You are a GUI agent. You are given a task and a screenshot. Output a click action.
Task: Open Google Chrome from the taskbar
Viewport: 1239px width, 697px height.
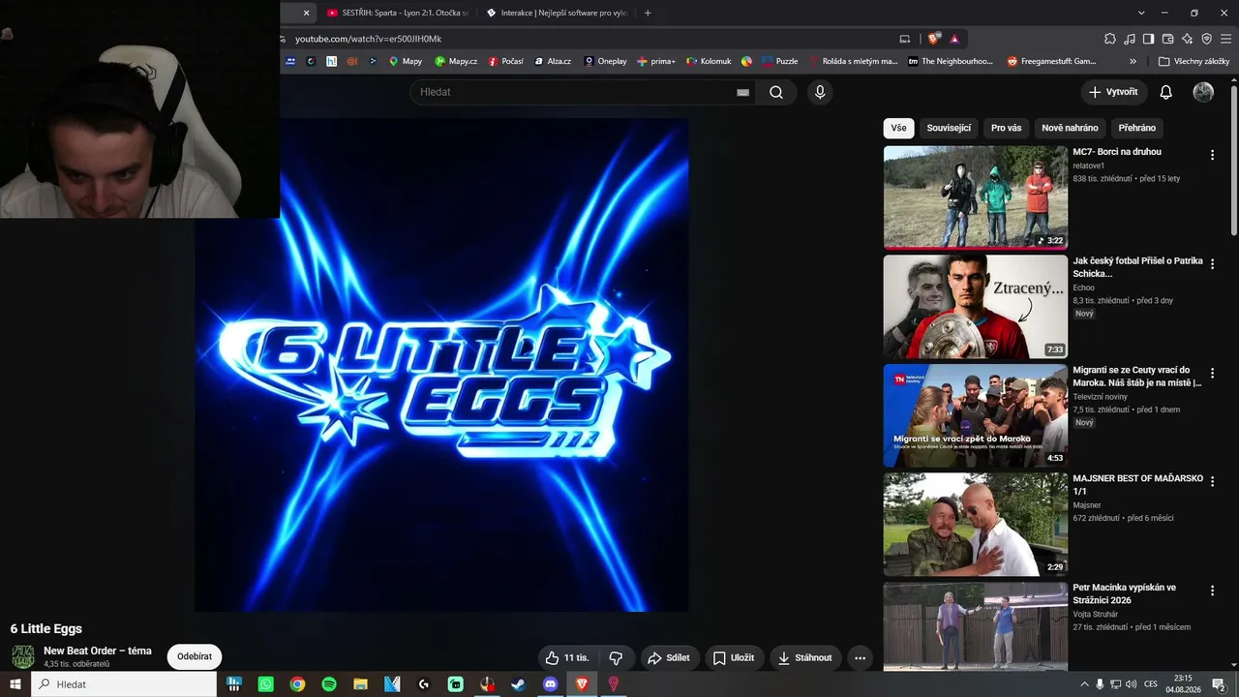pos(297,684)
